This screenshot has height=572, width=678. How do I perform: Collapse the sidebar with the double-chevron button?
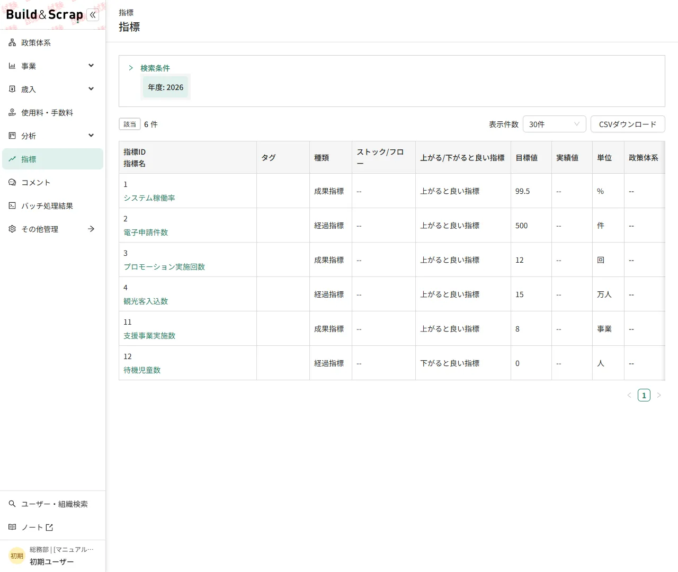pos(93,15)
